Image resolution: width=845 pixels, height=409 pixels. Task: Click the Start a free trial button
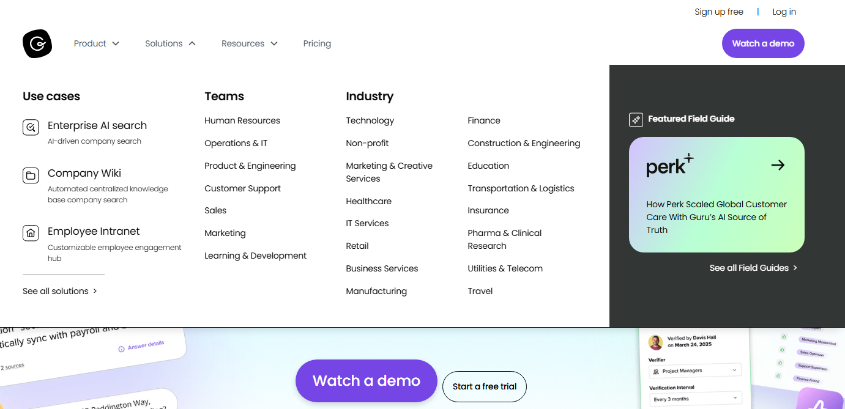[485, 386]
